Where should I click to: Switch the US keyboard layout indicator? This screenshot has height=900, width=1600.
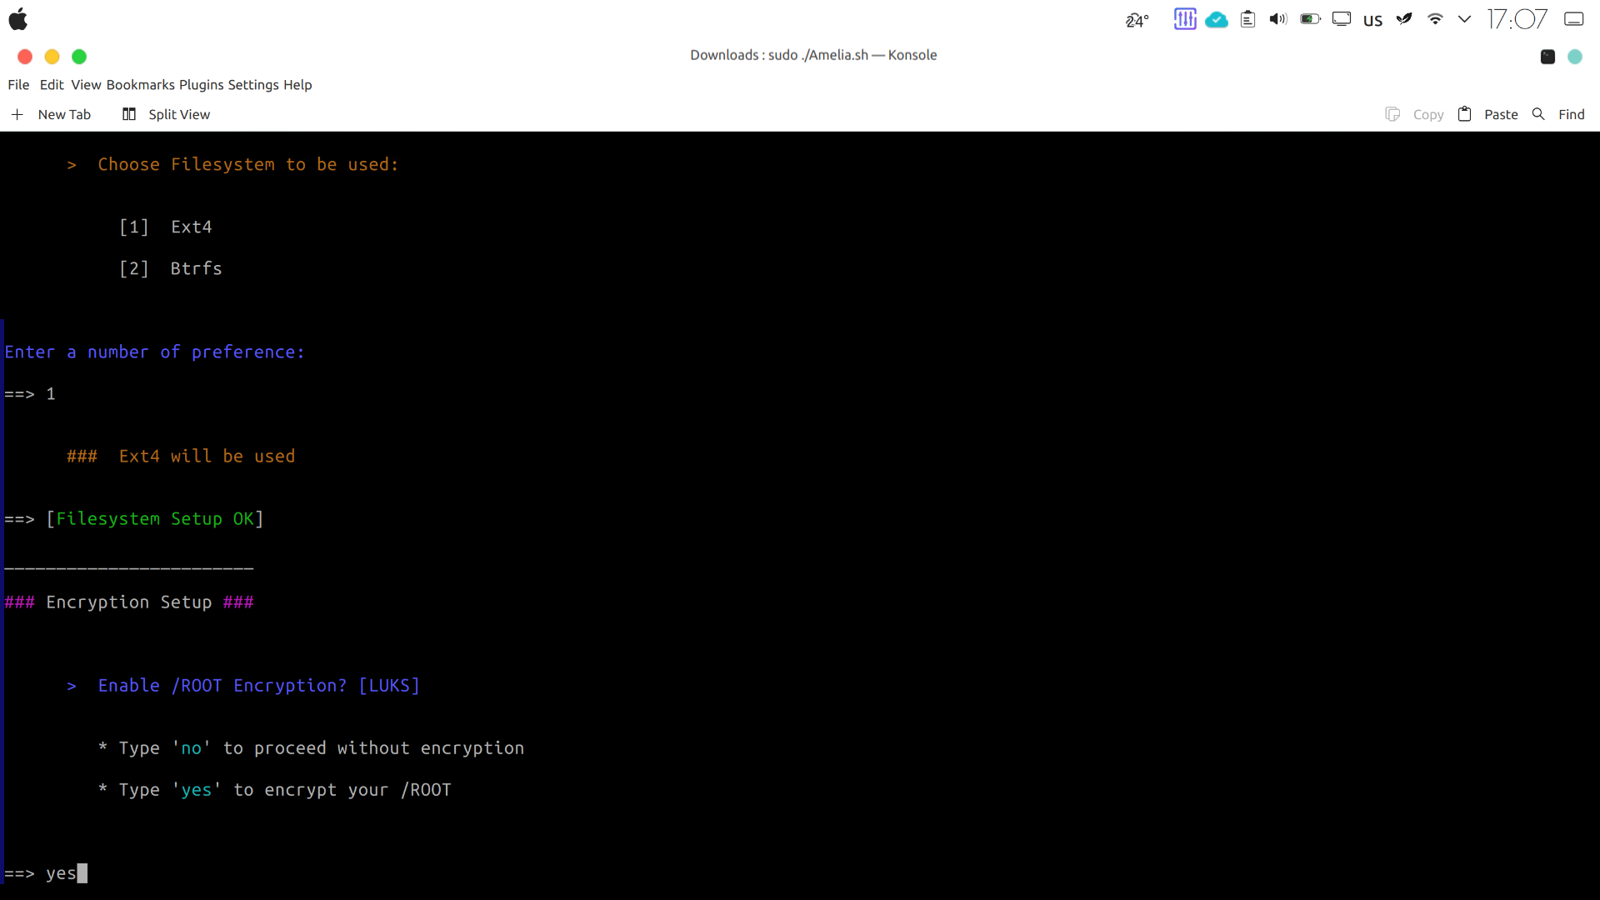[x=1372, y=20]
